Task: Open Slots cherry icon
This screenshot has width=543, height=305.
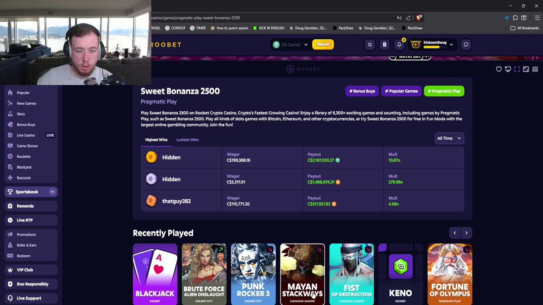Action: tap(10, 114)
